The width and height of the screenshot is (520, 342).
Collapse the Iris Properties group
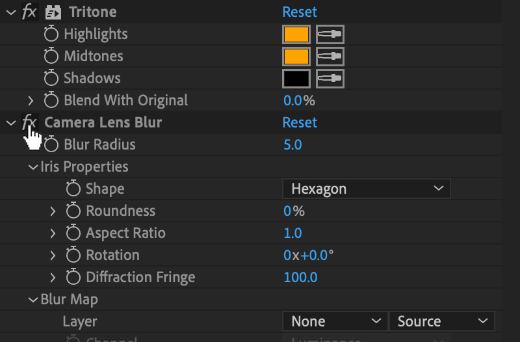(33, 167)
